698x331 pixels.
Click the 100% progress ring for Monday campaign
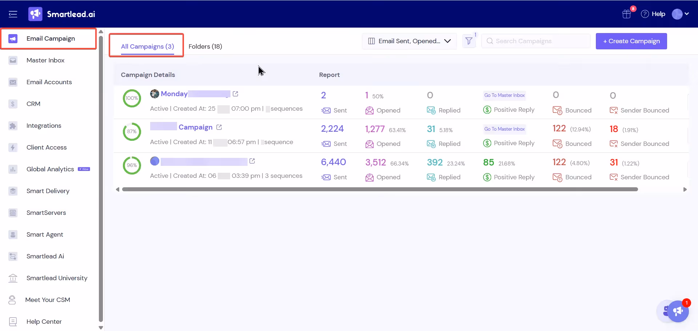click(132, 98)
